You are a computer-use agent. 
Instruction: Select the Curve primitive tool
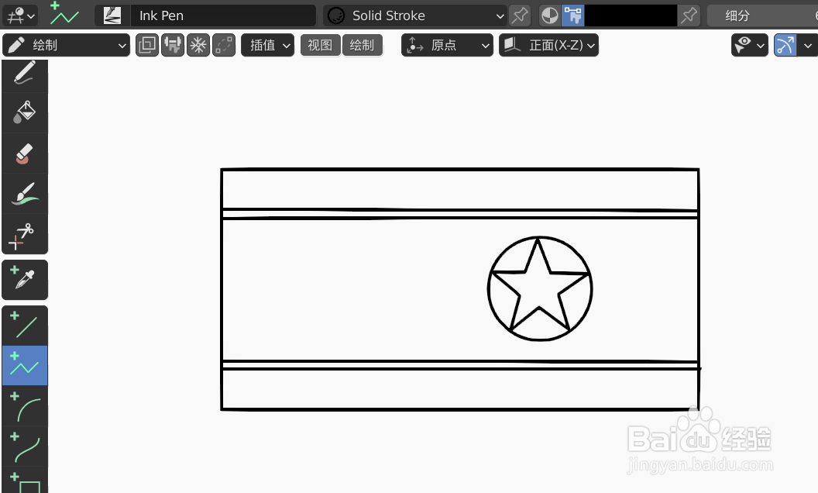click(25, 446)
